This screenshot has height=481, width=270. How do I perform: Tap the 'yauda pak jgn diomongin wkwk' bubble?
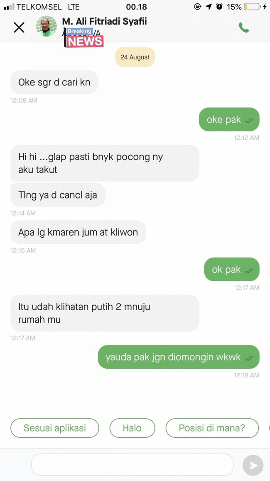[x=179, y=357]
